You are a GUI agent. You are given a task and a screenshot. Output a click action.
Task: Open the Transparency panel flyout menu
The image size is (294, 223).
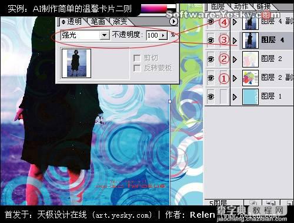click(x=173, y=21)
